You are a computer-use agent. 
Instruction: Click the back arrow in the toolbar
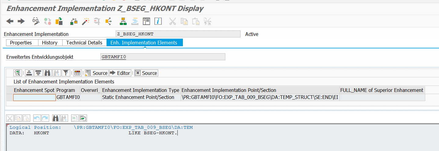pos(10,21)
